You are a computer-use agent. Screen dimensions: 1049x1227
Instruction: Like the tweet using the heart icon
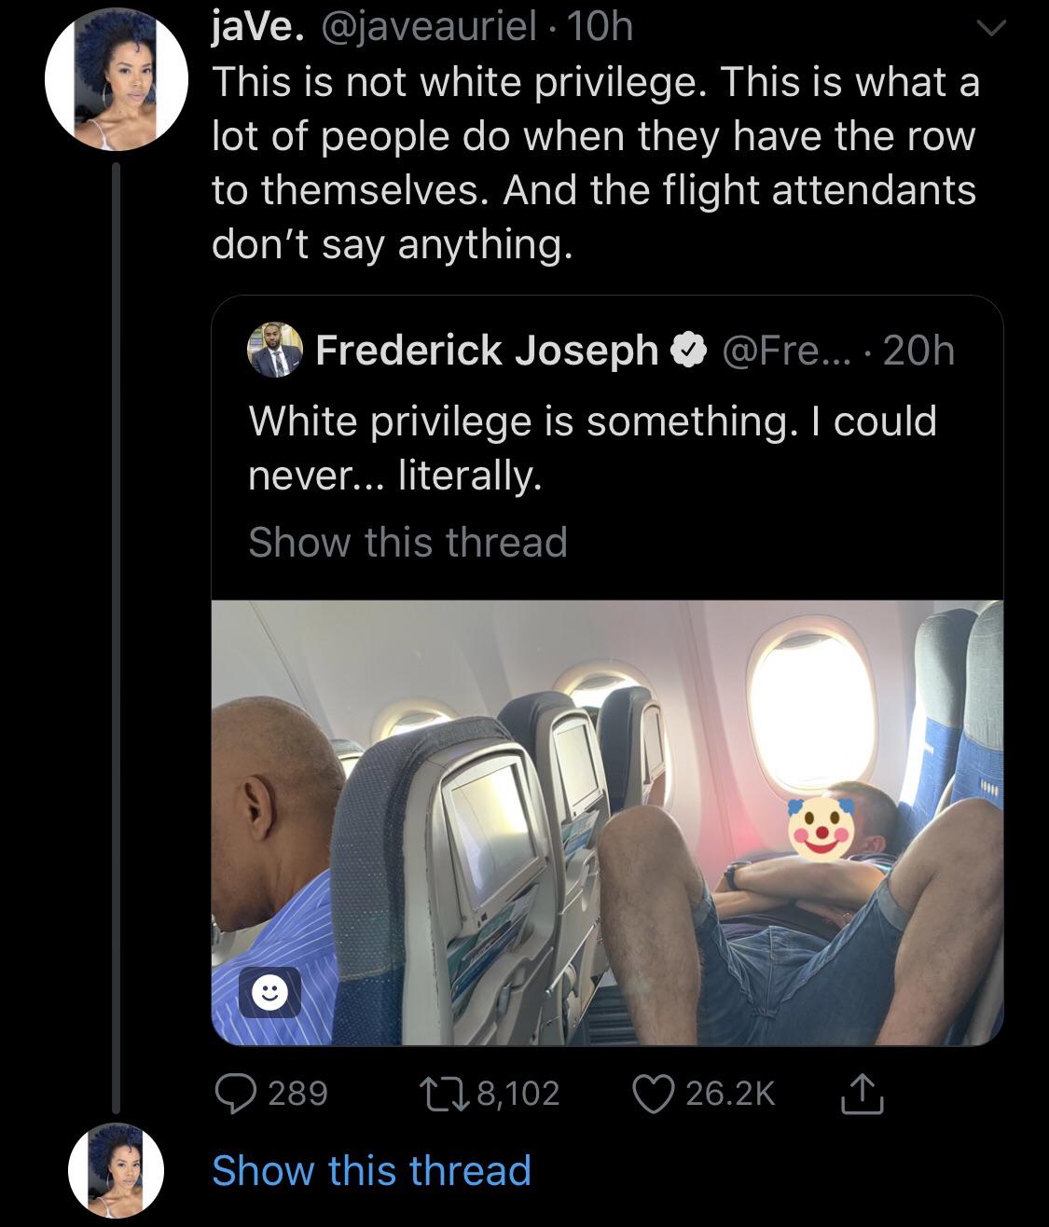coord(656,1093)
